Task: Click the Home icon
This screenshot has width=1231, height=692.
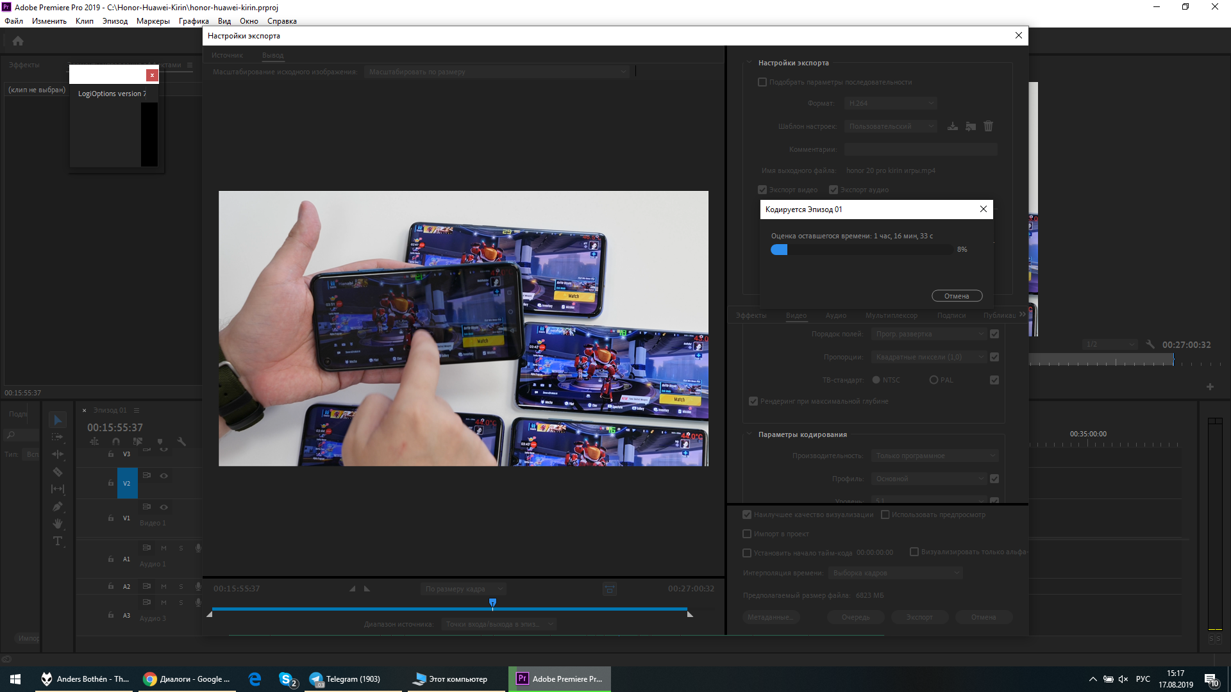Action: (18, 41)
